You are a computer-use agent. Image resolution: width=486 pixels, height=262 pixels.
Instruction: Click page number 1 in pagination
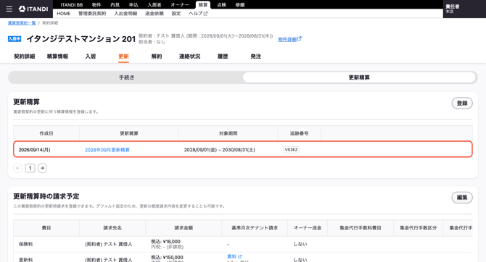point(30,168)
